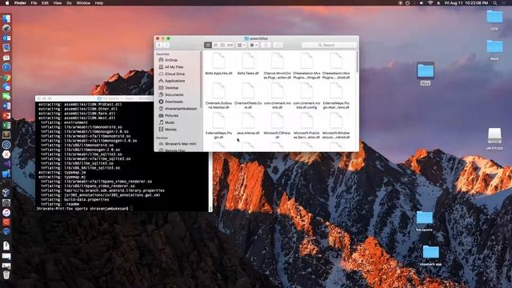The height and width of the screenshot is (288, 512).
Task: Select the fox sports folder on desktop
Action: [x=425, y=221]
